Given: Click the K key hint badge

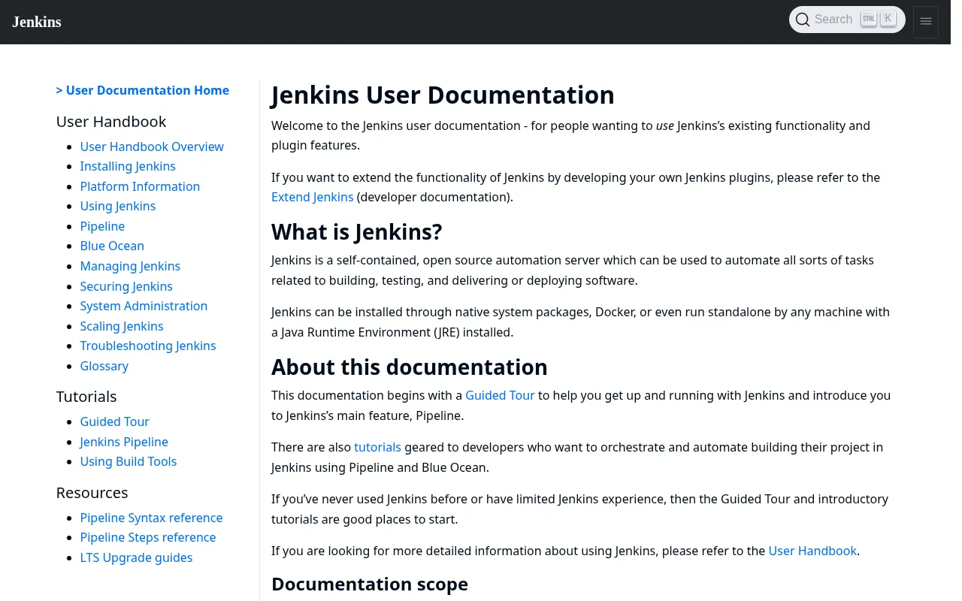Looking at the screenshot, I should click(x=888, y=19).
